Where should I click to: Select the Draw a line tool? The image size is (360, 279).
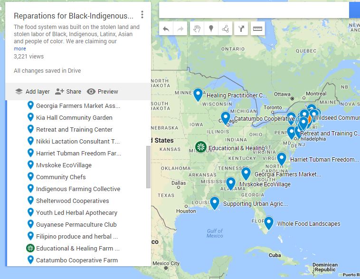pyautogui.click(x=225, y=29)
